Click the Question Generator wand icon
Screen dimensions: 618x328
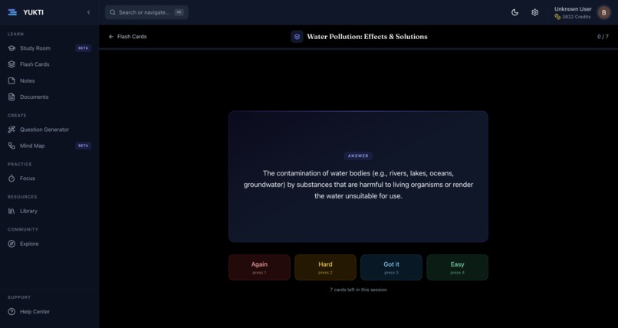(x=12, y=130)
